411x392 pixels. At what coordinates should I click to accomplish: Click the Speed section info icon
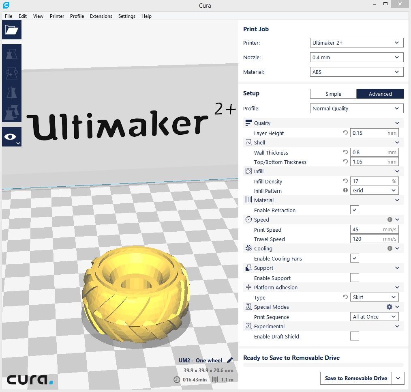(x=390, y=220)
